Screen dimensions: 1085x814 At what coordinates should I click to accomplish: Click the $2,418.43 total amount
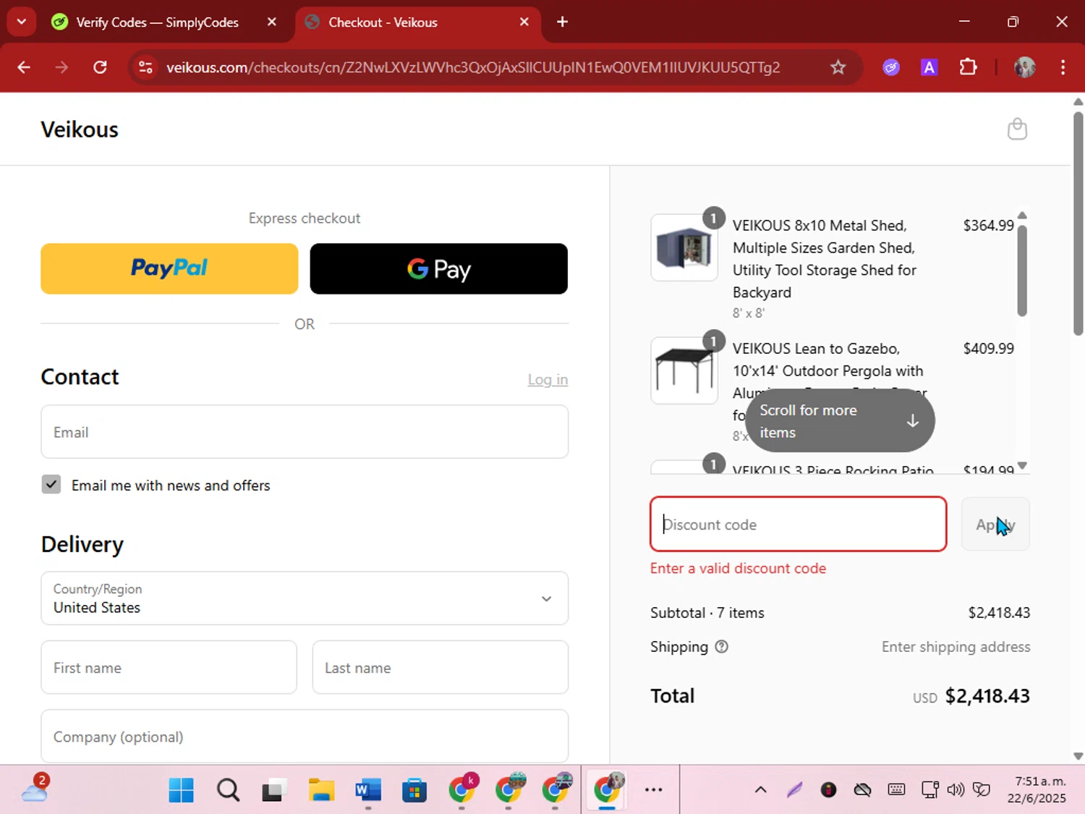coord(987,696)
